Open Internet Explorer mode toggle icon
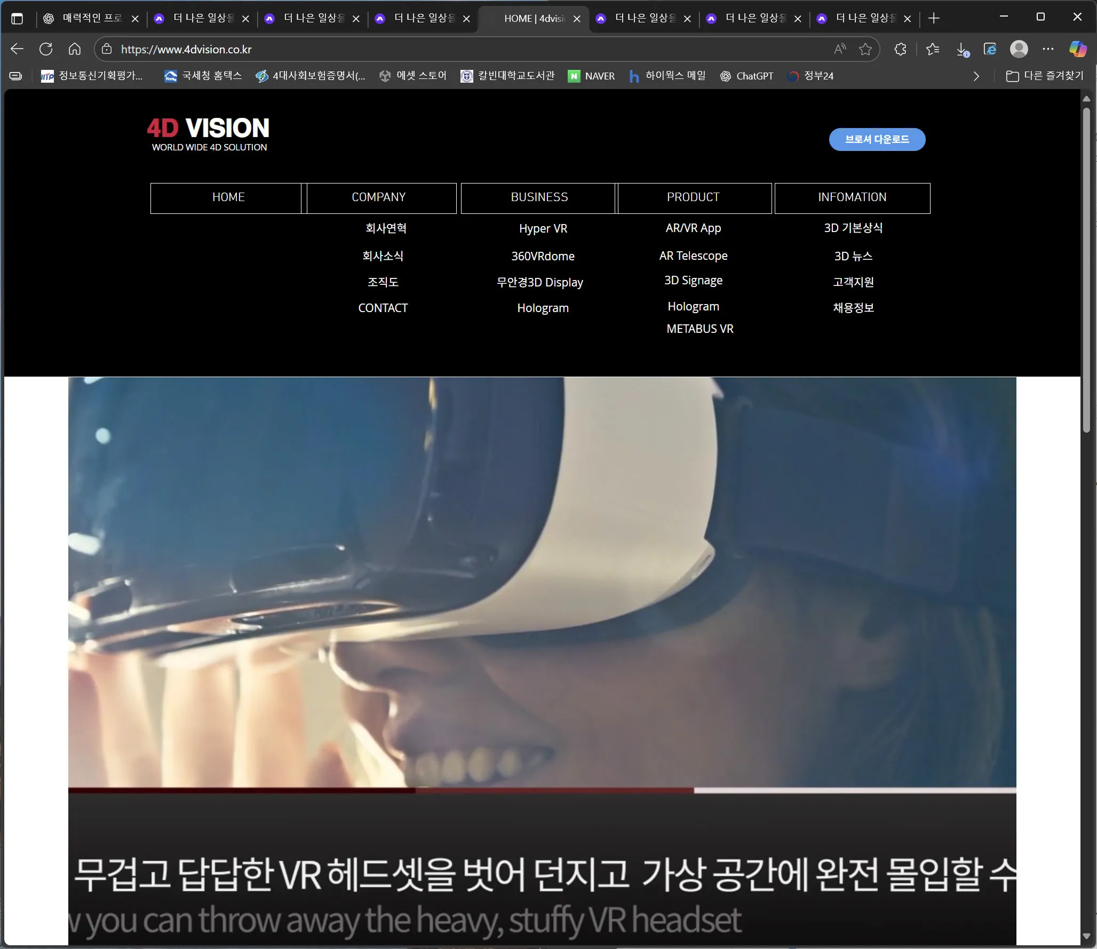The height and width of the screenshot is (949, 1097). click(x=990, y=49)
